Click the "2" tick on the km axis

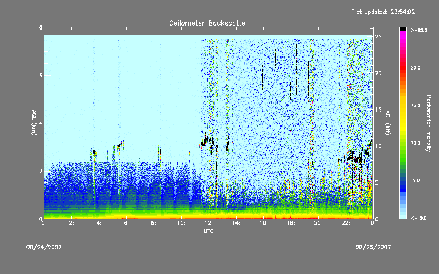[41, 171]
